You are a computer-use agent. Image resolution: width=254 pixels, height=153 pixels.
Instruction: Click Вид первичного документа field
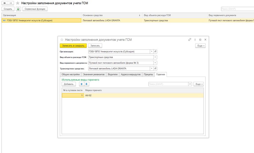click(x=121, y=63)
